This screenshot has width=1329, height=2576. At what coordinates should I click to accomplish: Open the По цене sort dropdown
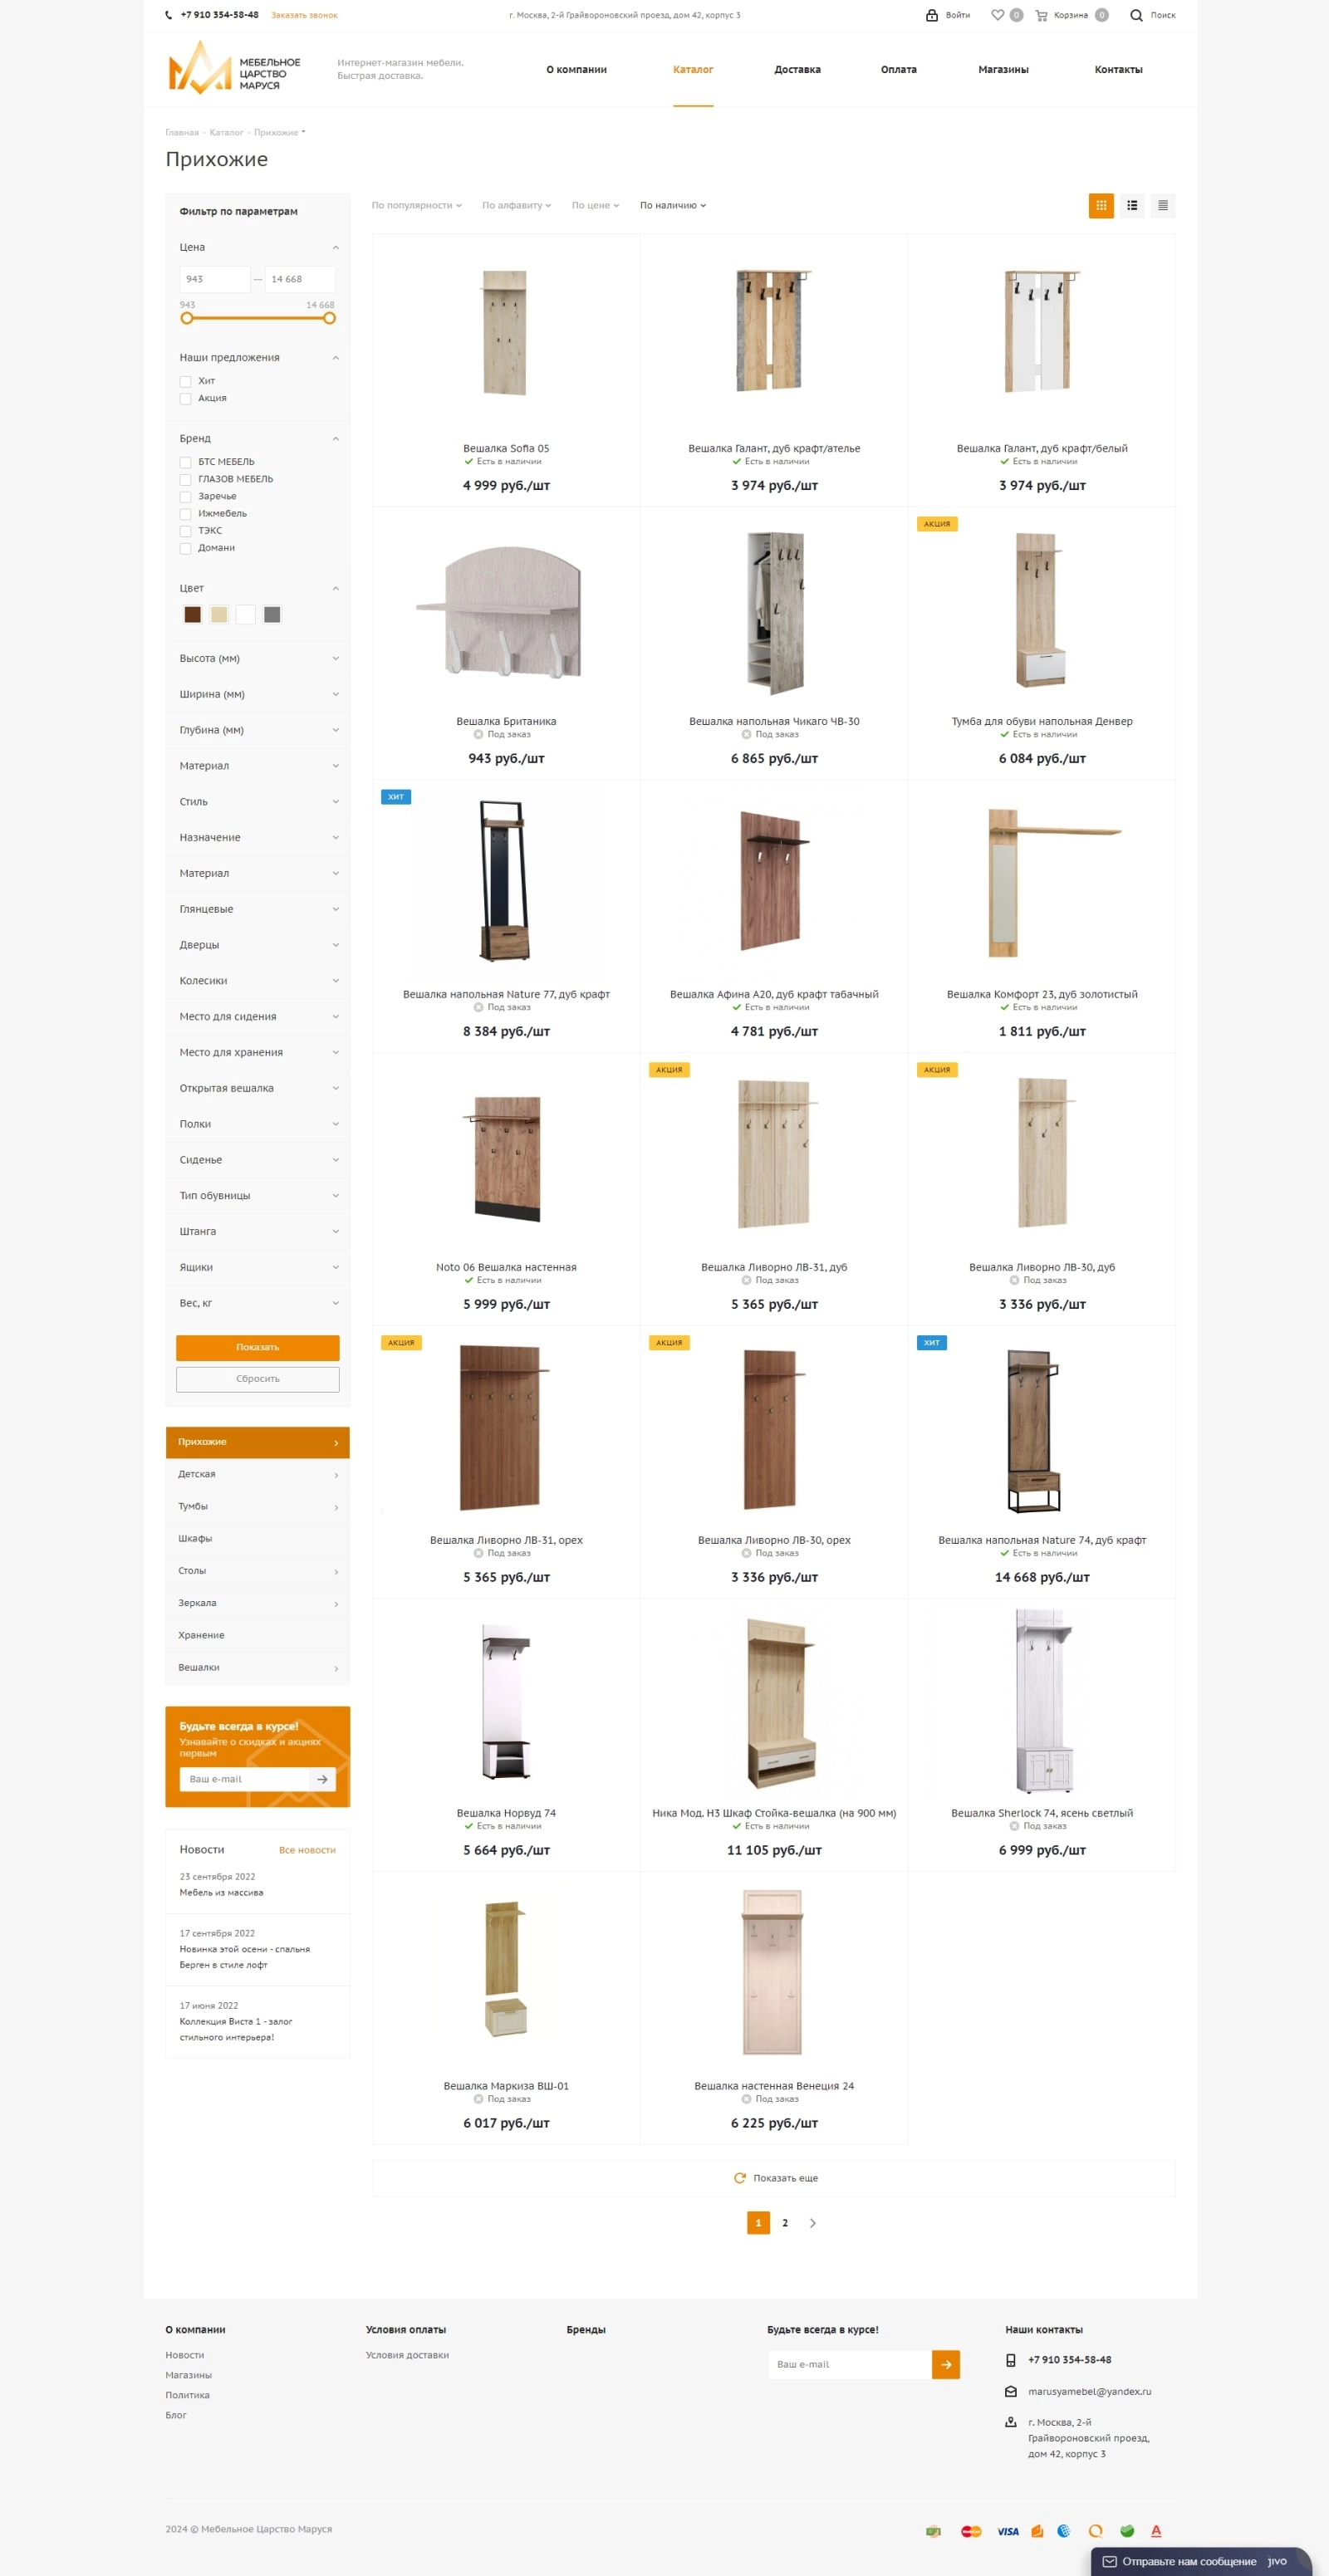[x=595, y=205]
